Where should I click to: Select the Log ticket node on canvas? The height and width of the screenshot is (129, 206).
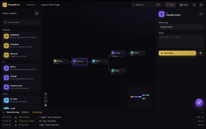click(x=118, y=71)
